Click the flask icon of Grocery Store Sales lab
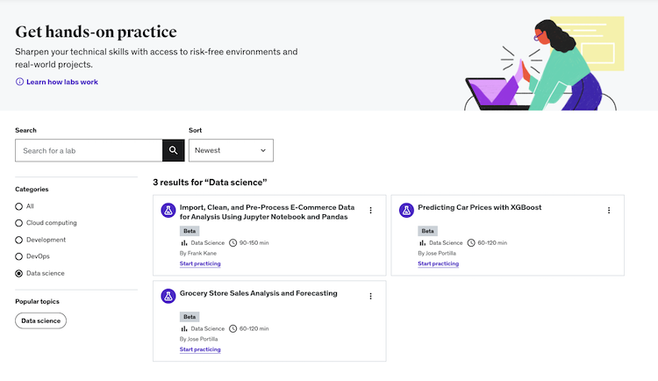This screenshot has height=381, width=658. tap(168, 297)
